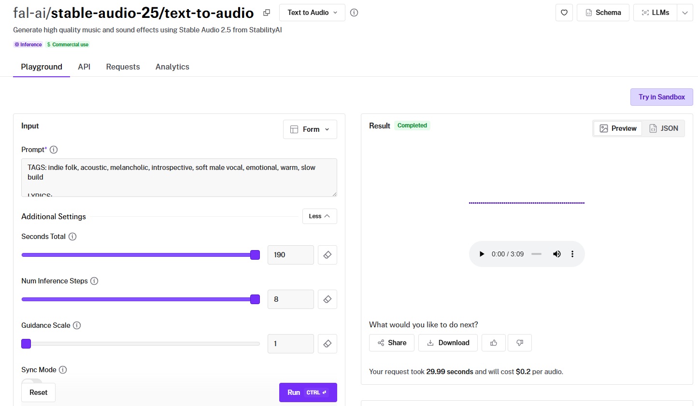Viewport: 698px width, 406px height.
Task: Copy the model name using the copy icon
Action: point(267,13)
